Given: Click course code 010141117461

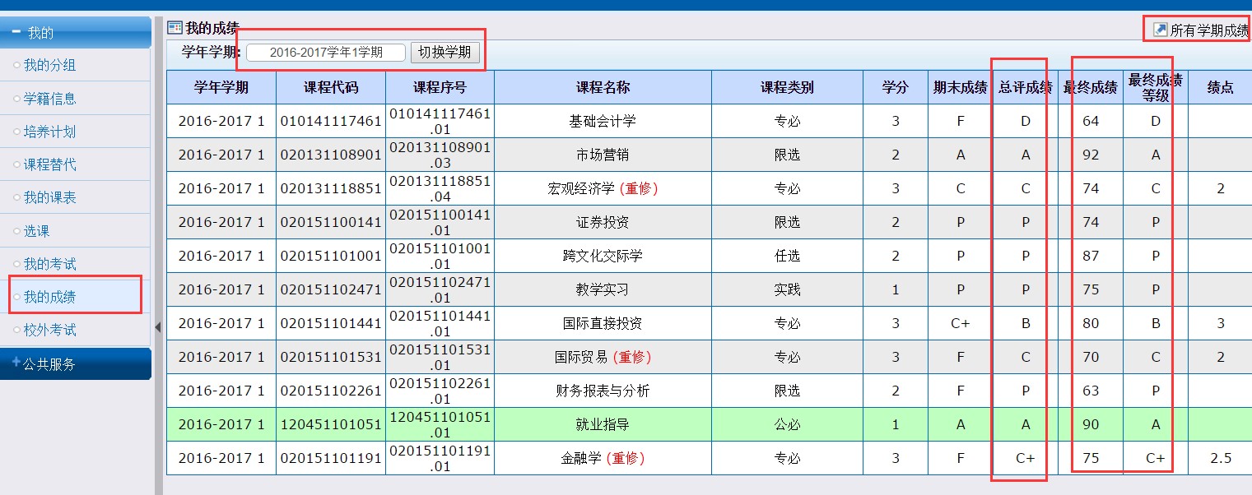Looking at the screenshot, I should (331, 122).
